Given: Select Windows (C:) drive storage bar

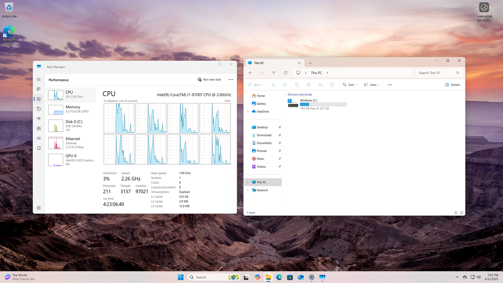Looking at the screenshot, I should pos(323,104).
